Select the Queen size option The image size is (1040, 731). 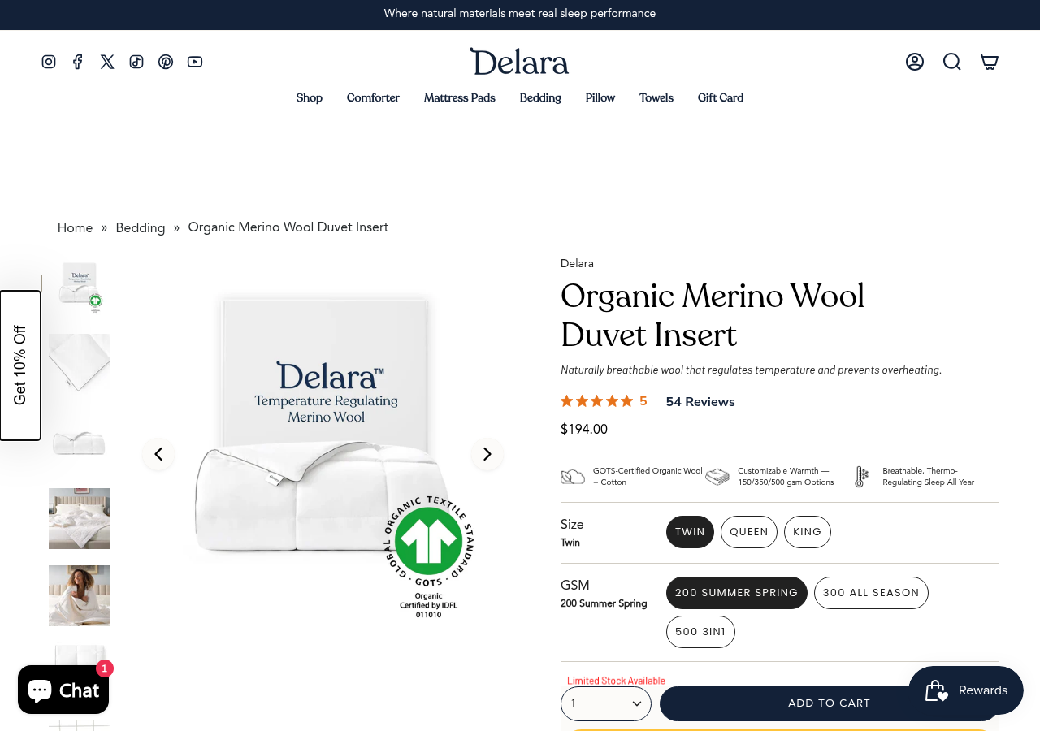pyautogui.click(x=749, y=532)
